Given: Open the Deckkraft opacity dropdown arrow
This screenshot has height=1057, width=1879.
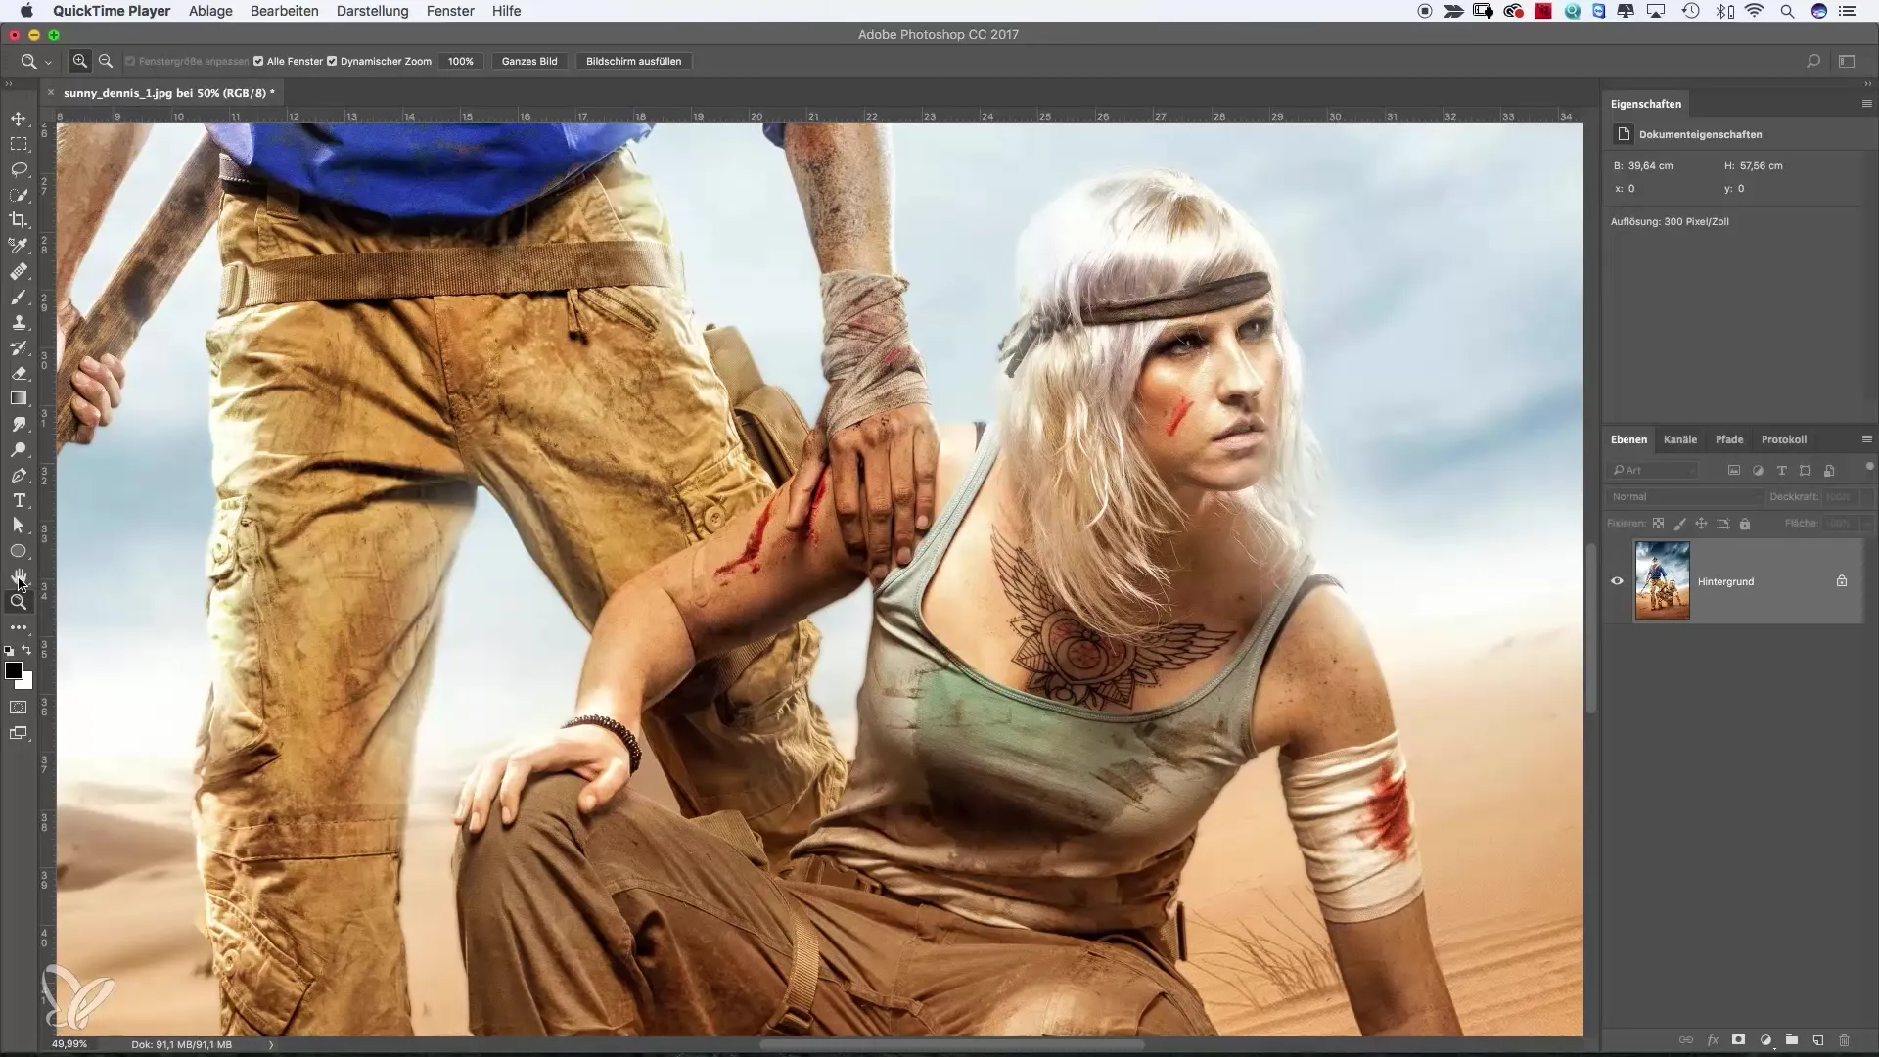Looking at the screenshot, I should click(1868, 497).
